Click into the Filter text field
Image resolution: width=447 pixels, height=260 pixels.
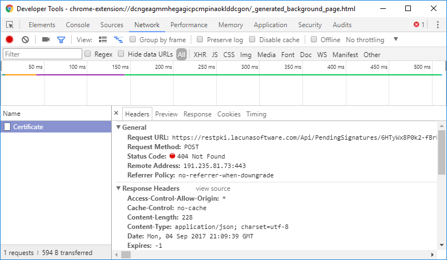[x=42, y=54]
